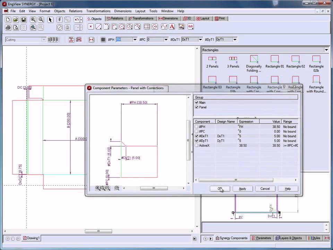Click the zoom-in icon in parameter preview

click(x=98, y=188)
